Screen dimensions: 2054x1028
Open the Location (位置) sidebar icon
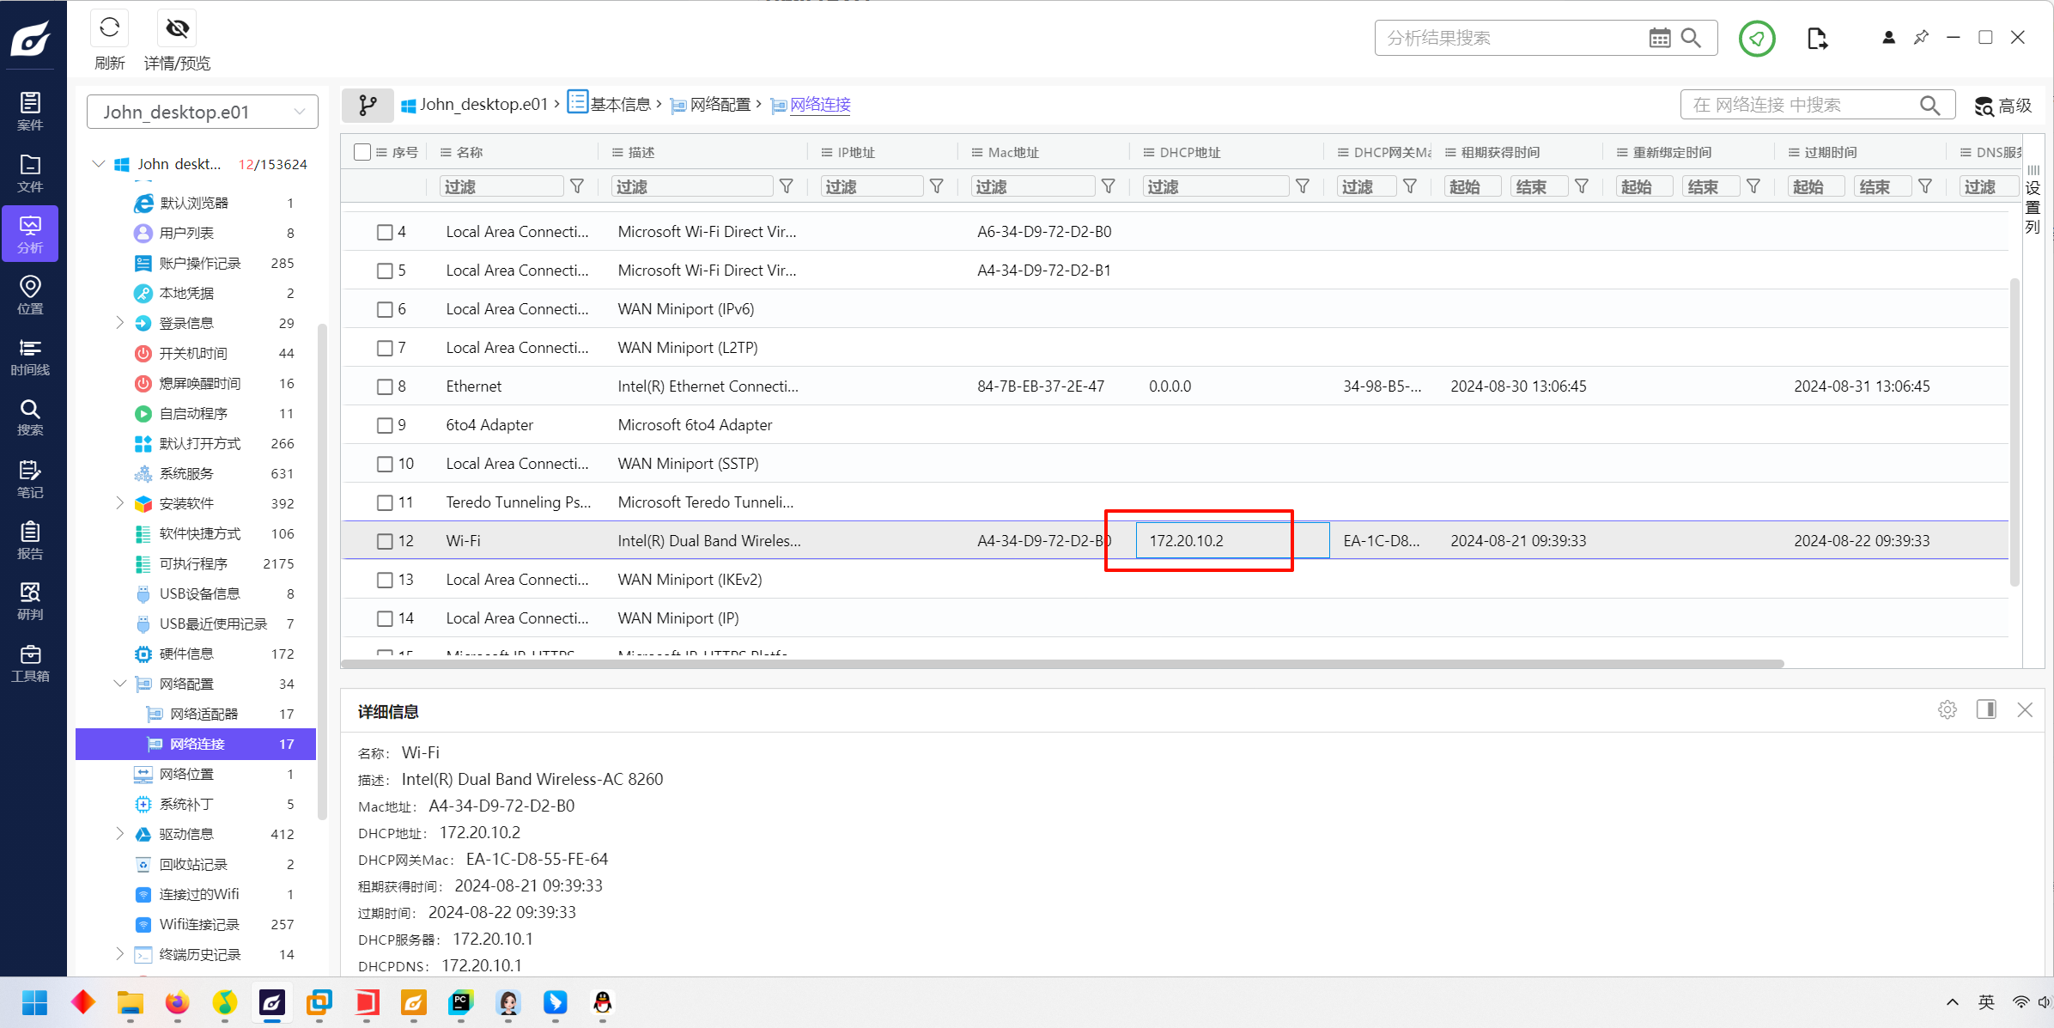tap(30, 295)
